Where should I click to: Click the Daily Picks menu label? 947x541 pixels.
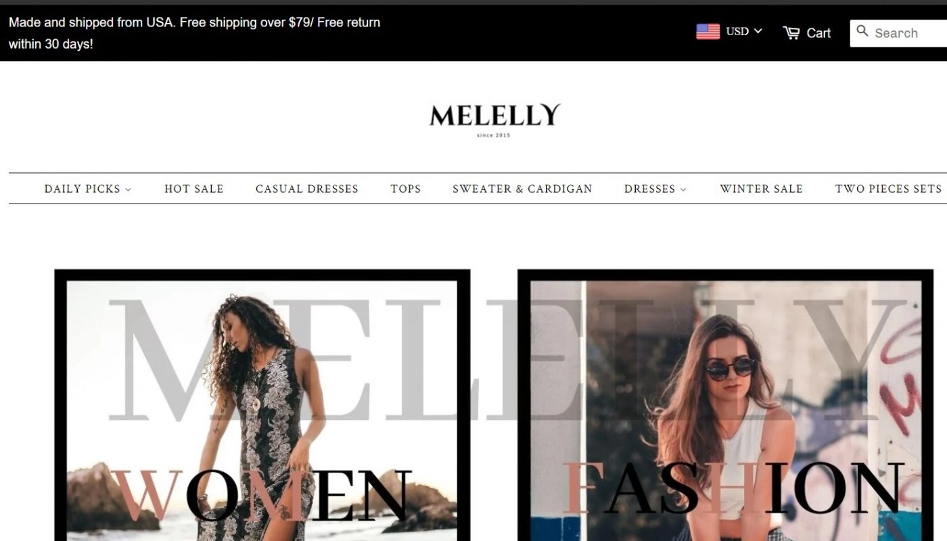pyautogui.click(x=83, y=189)
